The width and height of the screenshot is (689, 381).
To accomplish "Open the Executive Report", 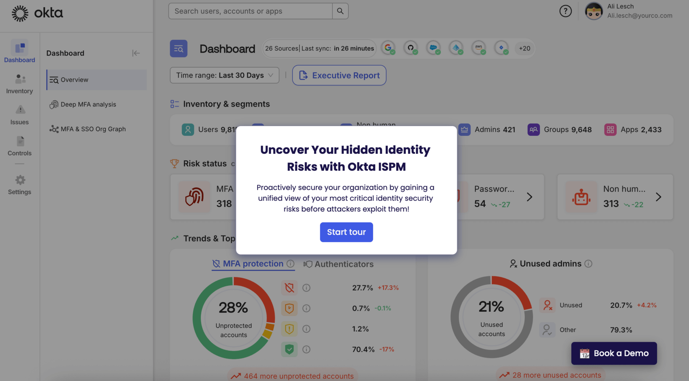I will tap(339, 75).
